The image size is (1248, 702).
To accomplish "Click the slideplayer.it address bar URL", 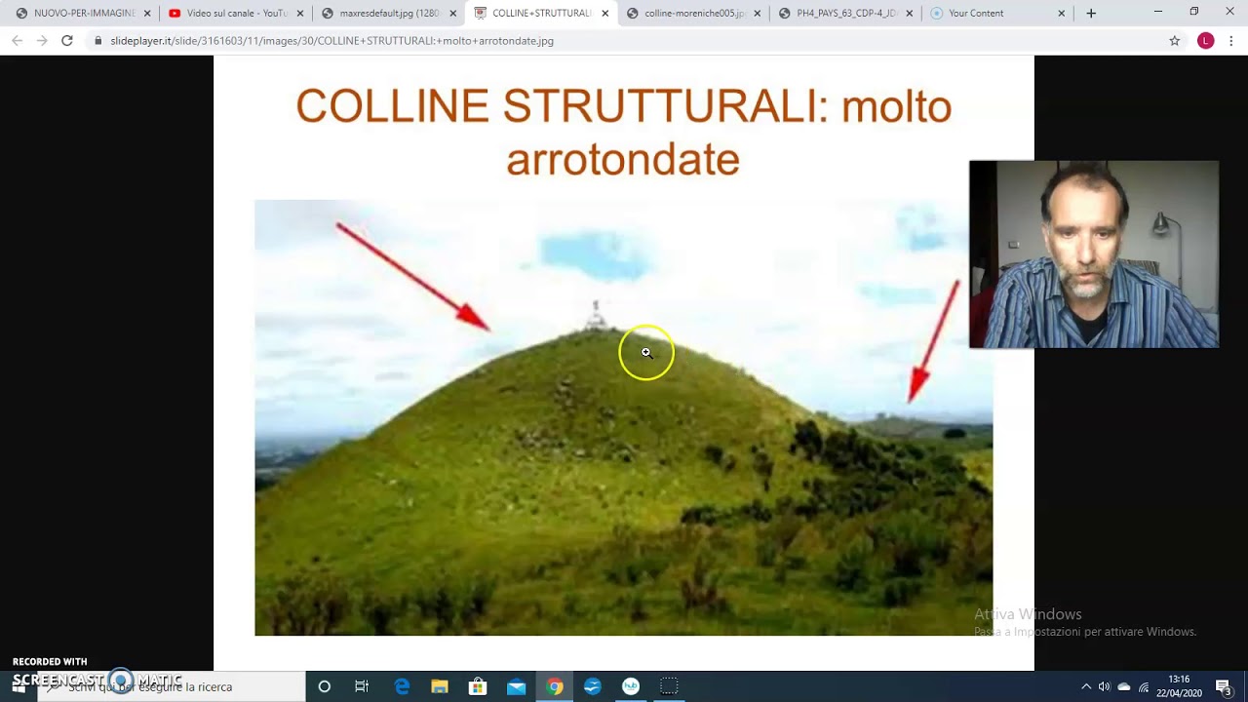I will 331,41.
